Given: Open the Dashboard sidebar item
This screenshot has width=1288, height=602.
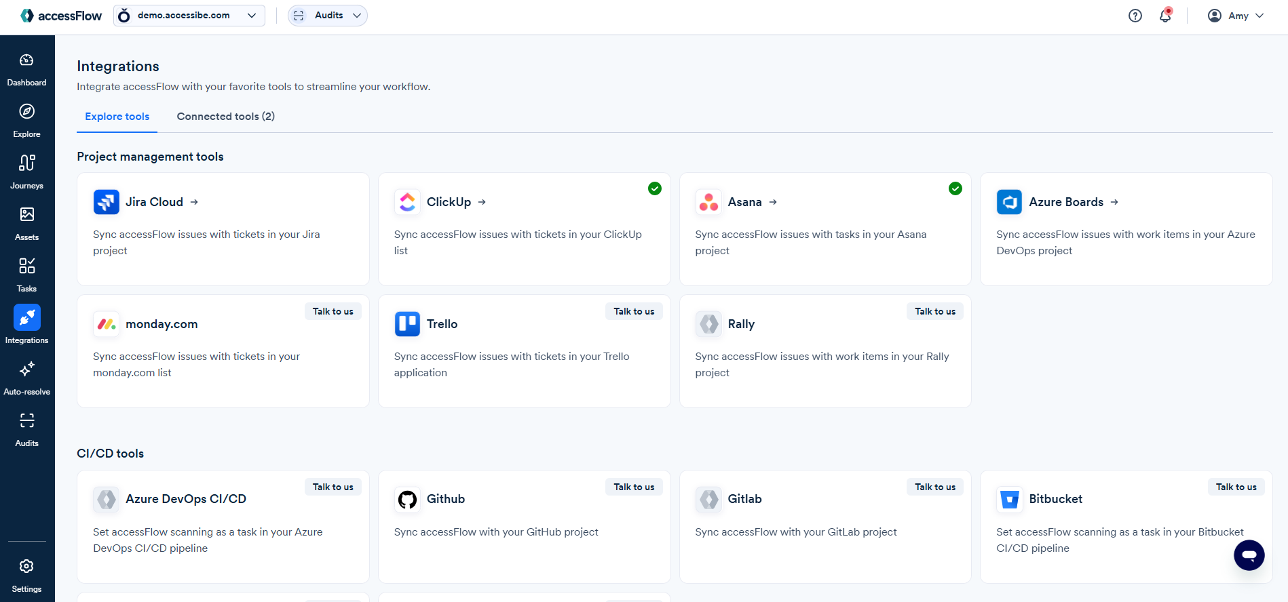Looking at the screenshot, I should tap(26, 70).
